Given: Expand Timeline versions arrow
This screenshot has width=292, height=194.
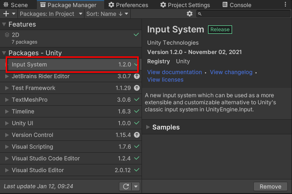Looking at the screenshot, I should (x=7, y=111).
